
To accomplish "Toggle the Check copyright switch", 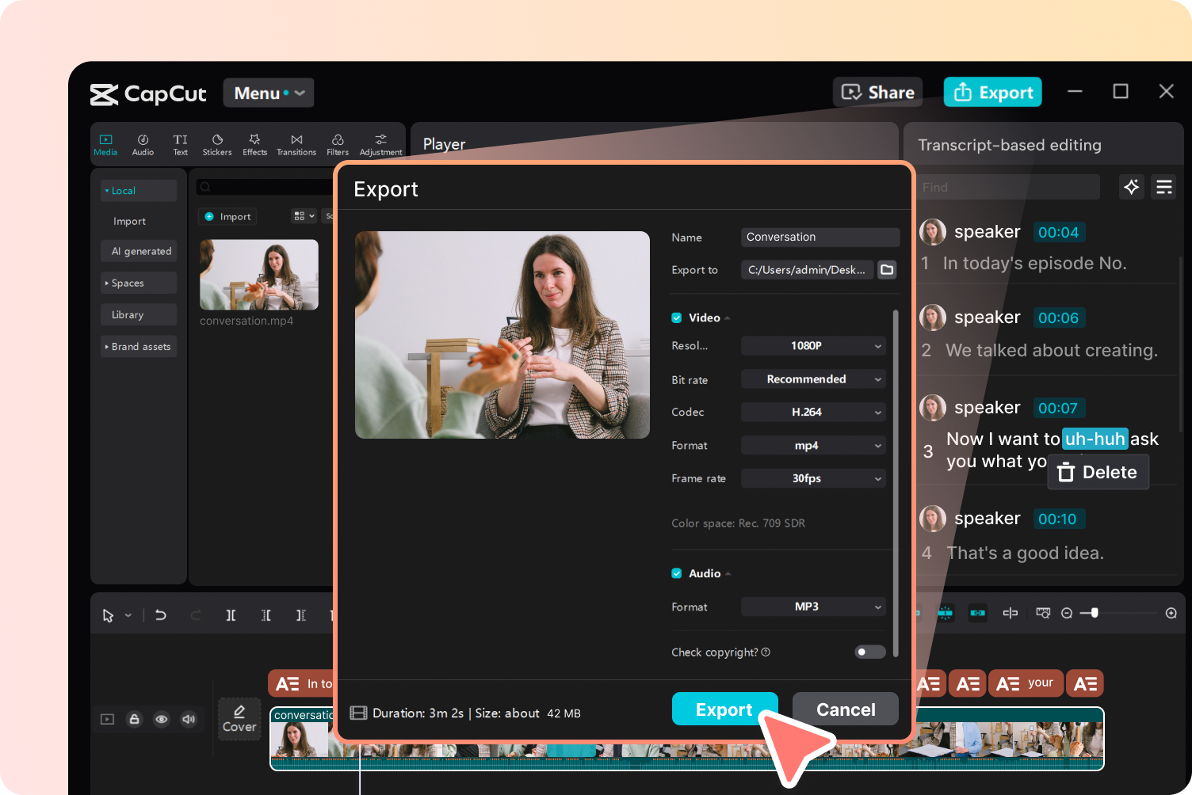I will coord(869,652).
